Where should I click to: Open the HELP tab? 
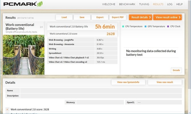point(179,4)
